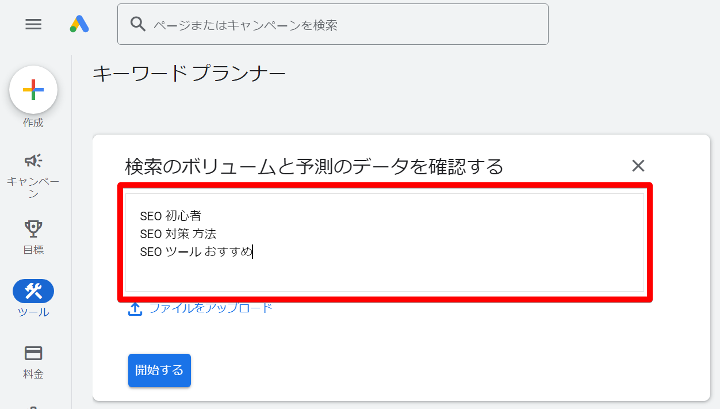The image size is (720, 409).
Task: Click the upload arrow icon
Action: pos(135,309)
